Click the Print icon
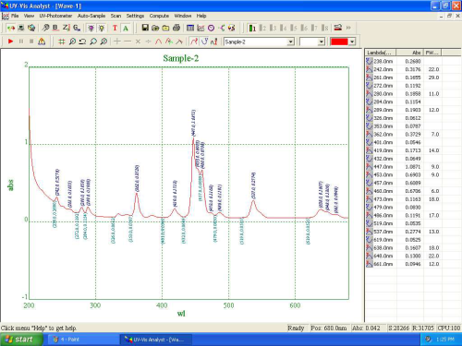The height and width of the screenshot is (346, 462). click(176, 28)
